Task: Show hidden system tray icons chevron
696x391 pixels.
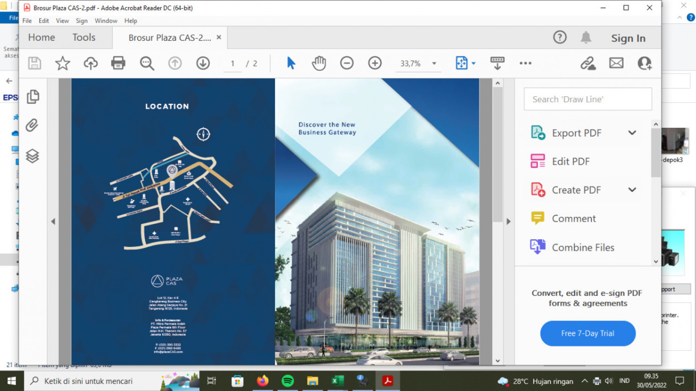Action: [584, 381]
